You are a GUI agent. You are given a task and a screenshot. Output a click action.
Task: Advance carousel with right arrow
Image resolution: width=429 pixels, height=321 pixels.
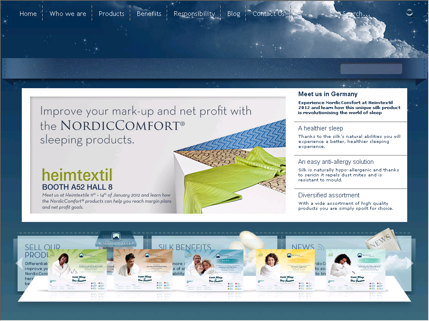tap(410, 263)
